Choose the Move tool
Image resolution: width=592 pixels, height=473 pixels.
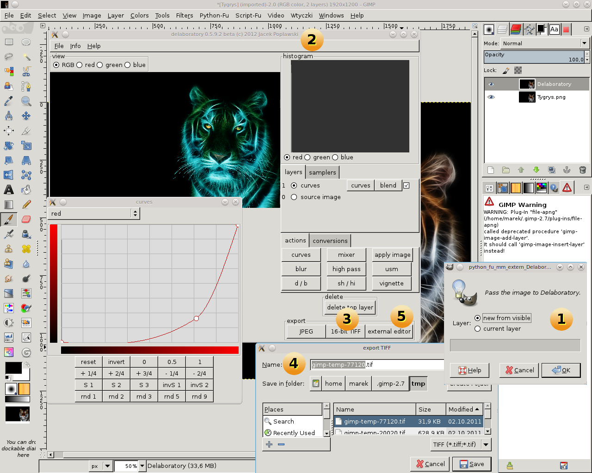pyautogui.click(x=26, y=116)
